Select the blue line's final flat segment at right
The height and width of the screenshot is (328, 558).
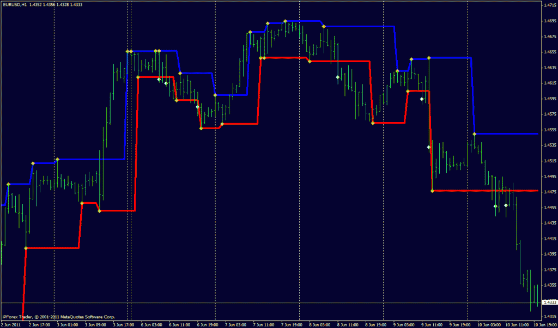pos(507,133)
